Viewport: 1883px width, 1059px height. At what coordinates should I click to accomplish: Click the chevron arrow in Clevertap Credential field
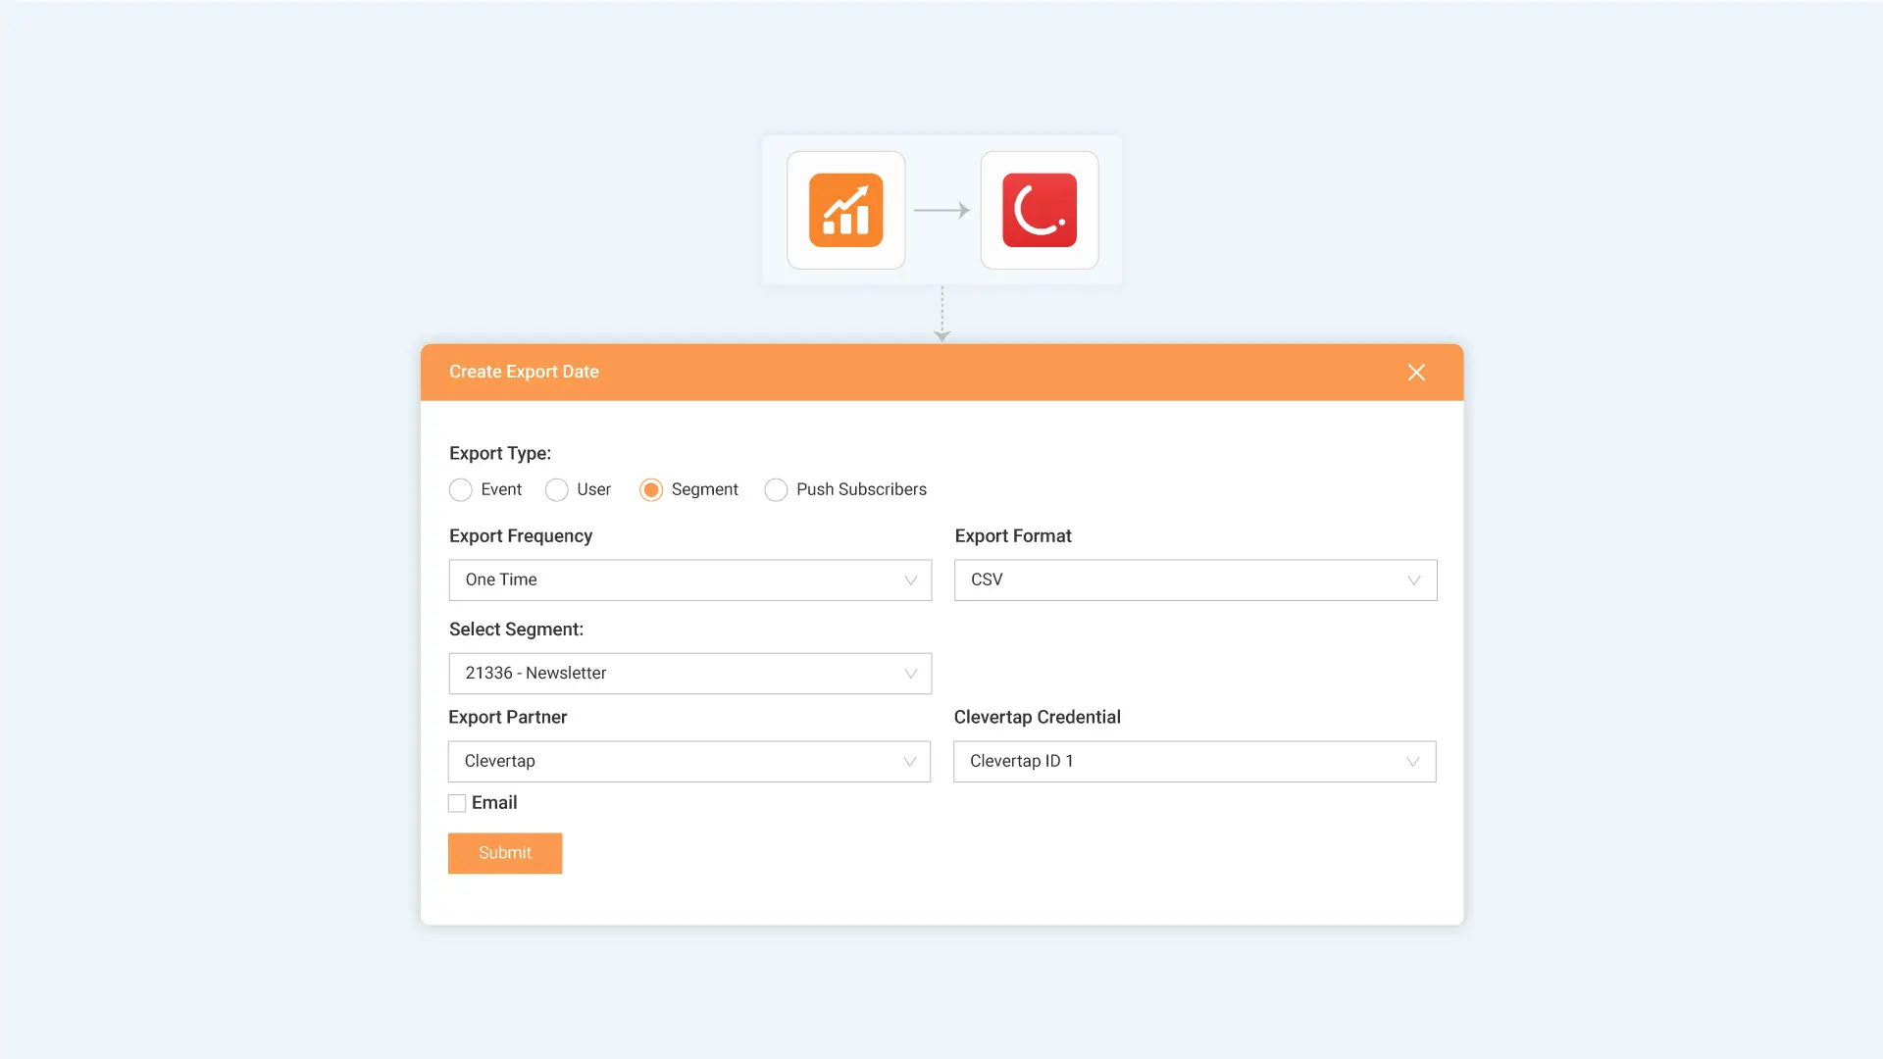(x=1412, y=762)
